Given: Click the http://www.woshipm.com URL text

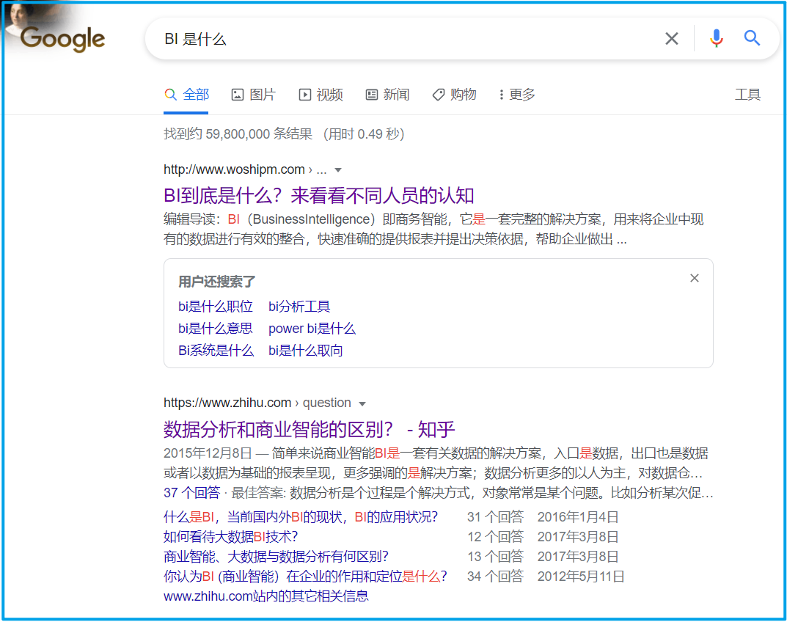Looking at the screenshot, I should click(235, 169).
